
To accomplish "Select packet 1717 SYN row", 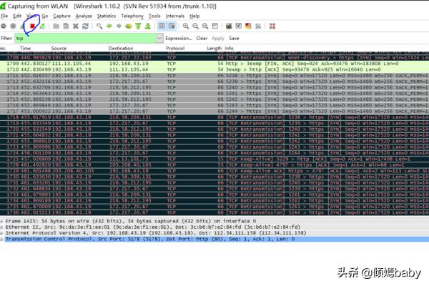I will pyautogui.click(x=214, y=112).
